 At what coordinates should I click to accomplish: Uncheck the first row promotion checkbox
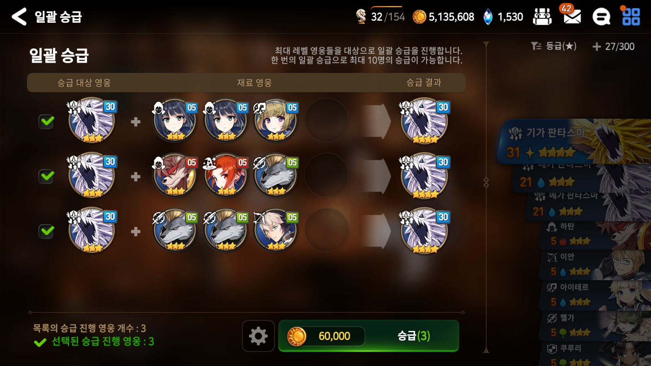point(47,121)
